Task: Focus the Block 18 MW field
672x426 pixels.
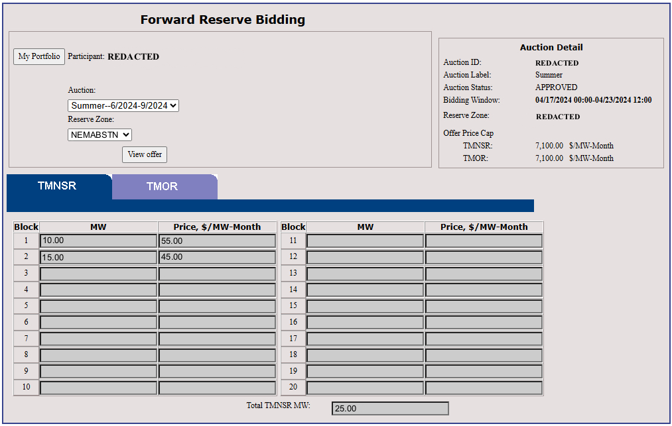Action: click(365, 355)
